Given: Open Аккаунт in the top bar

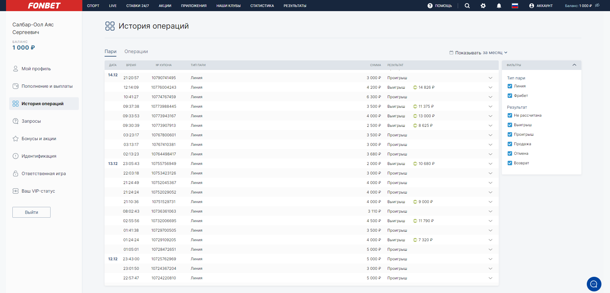Looking at the screenshot, I should [541, 6].
